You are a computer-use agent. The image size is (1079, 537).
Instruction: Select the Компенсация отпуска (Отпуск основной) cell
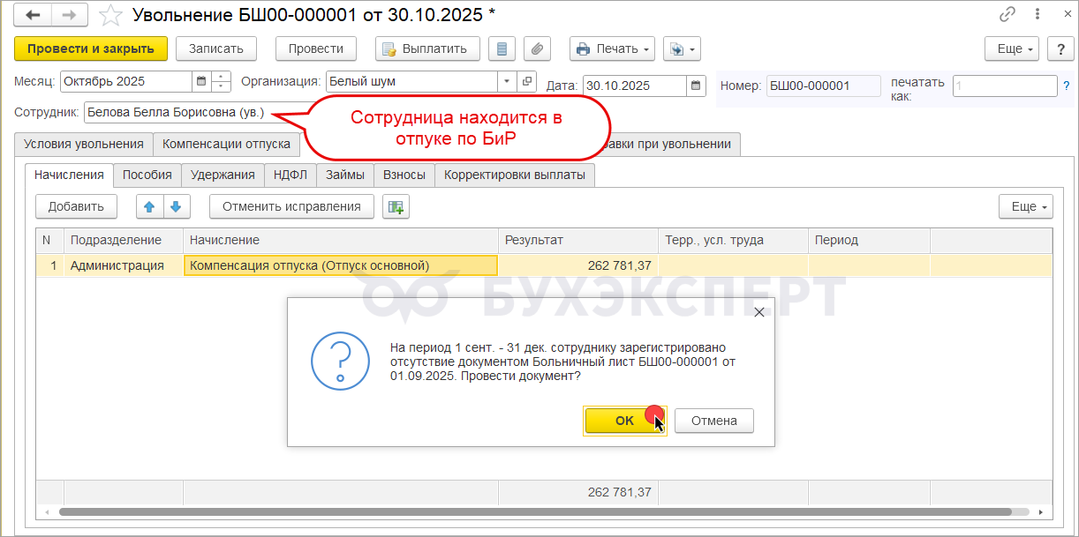(x=340, y=265)
